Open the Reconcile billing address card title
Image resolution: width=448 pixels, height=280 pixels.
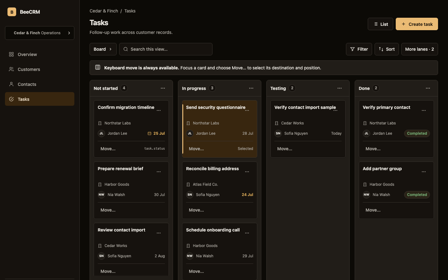tap(212, 169)
